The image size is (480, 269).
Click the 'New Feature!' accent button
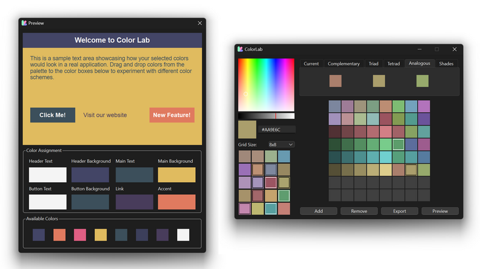click(x=172, y=115)
